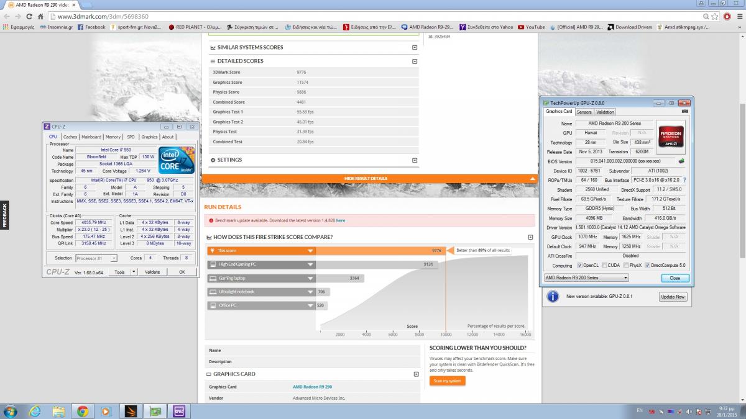Click the Feedback side tab
Screen dimensions: 746x419
pos(4,215)
